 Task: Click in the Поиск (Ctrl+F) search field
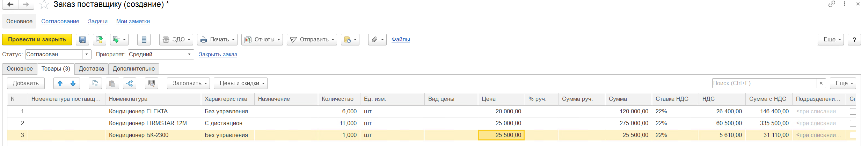[x=764, y=83]
